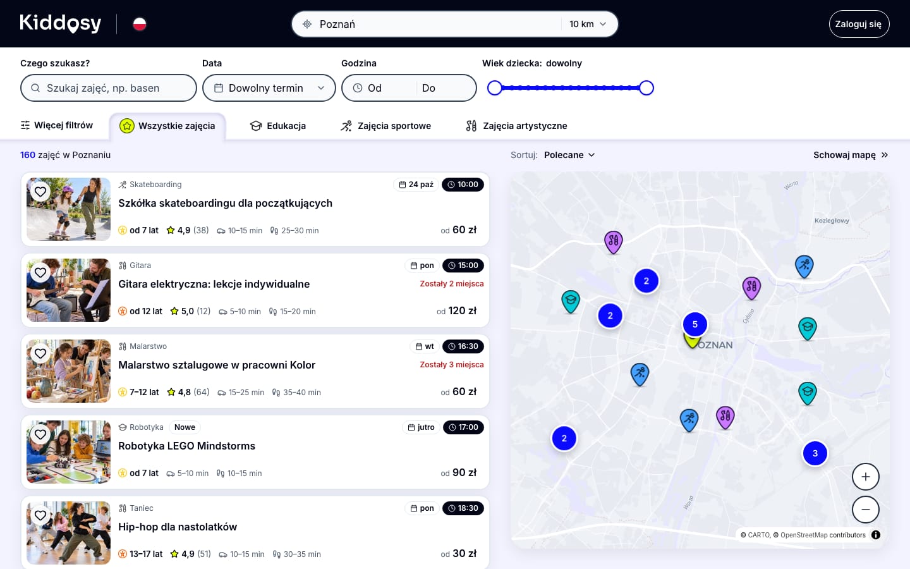Click the 10:00 time badge on skateboarding

click(463, 185)
